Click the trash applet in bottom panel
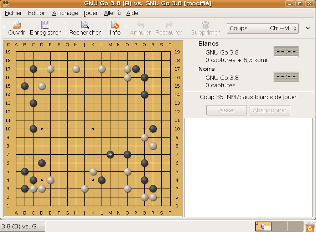The image size is (316, 232). pos(310,226)
